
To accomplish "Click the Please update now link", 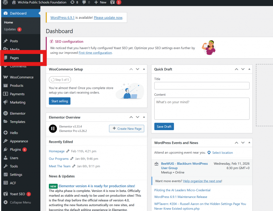I will (108, 18).
